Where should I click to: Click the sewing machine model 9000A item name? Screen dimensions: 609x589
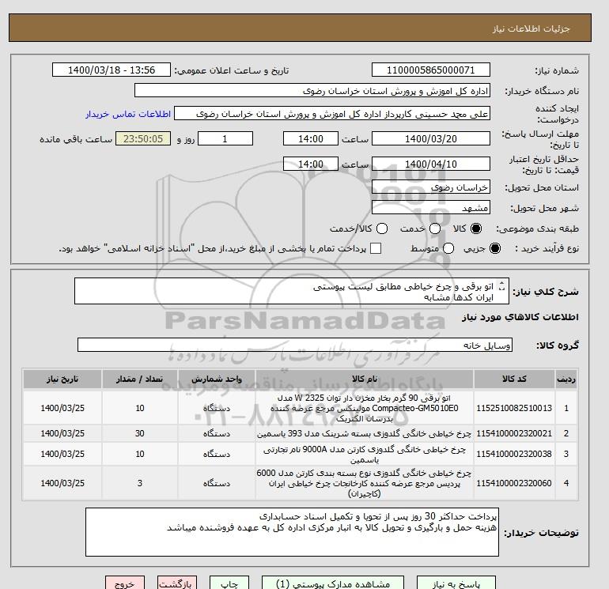point(365,455)
